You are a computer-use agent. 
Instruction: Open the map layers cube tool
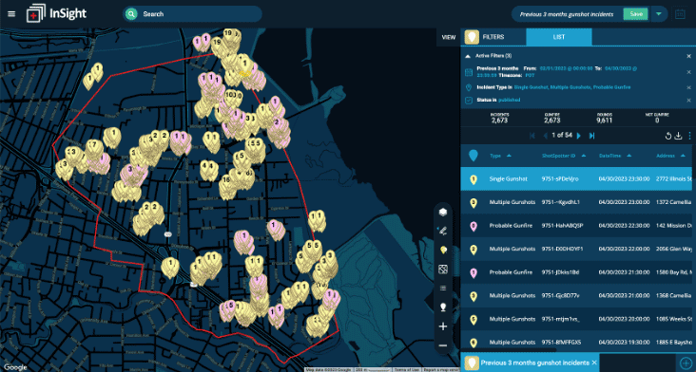[x=442, y=213]
